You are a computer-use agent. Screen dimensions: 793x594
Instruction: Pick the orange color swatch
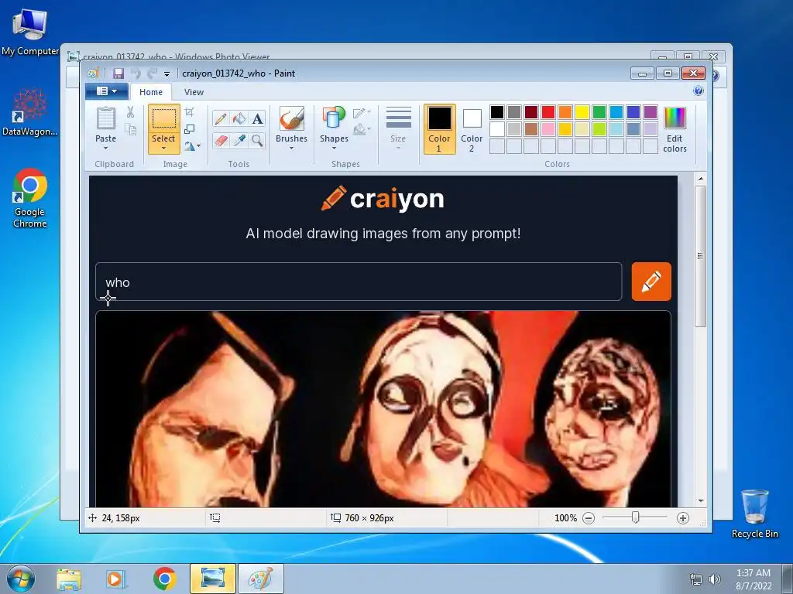[x=565, y=112]
